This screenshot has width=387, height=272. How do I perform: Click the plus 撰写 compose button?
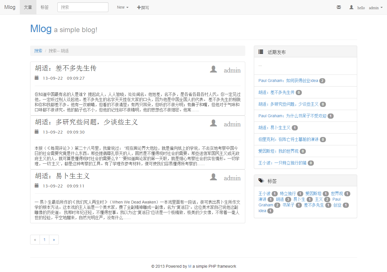pos(143,7)
